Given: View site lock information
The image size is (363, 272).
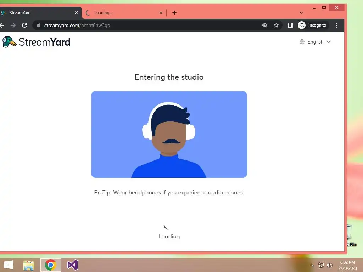Looking at the screenshot, I should [39, 25].
